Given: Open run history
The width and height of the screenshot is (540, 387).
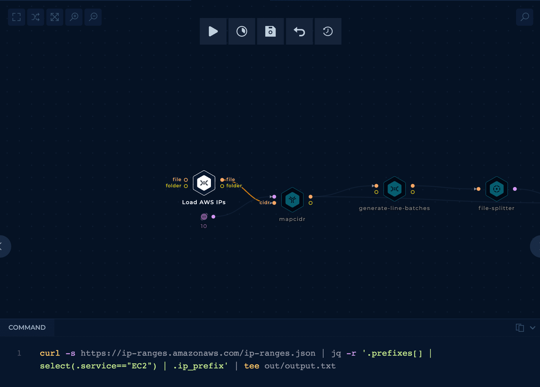Looking at the screenshot, I should click(x=328, y=31).
